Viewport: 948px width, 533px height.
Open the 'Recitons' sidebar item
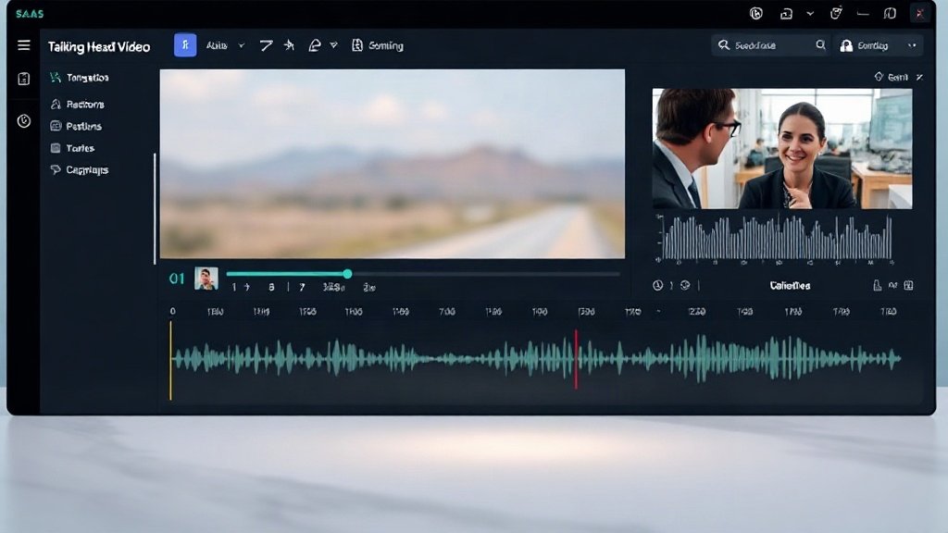tap(84, 104)
